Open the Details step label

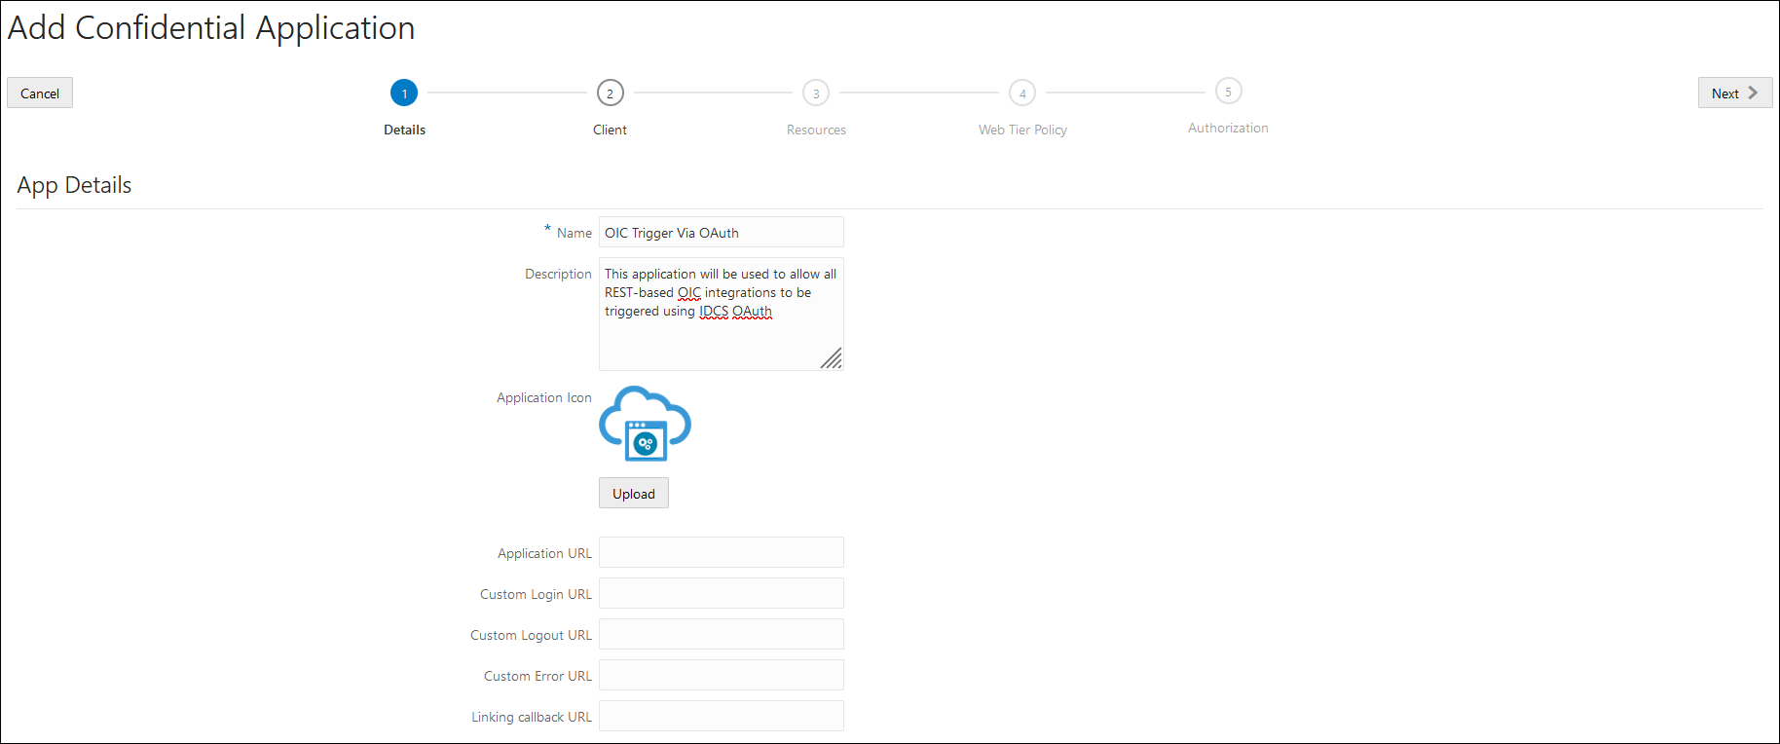click(405, 130)
